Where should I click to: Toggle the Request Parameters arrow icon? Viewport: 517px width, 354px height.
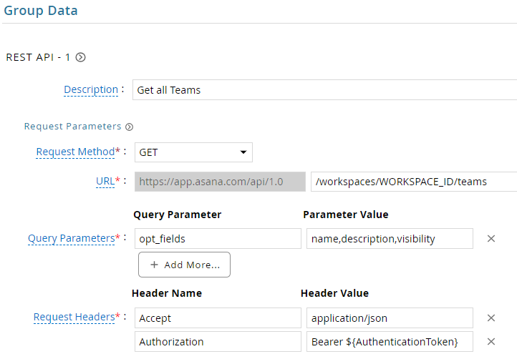(129, 127)
